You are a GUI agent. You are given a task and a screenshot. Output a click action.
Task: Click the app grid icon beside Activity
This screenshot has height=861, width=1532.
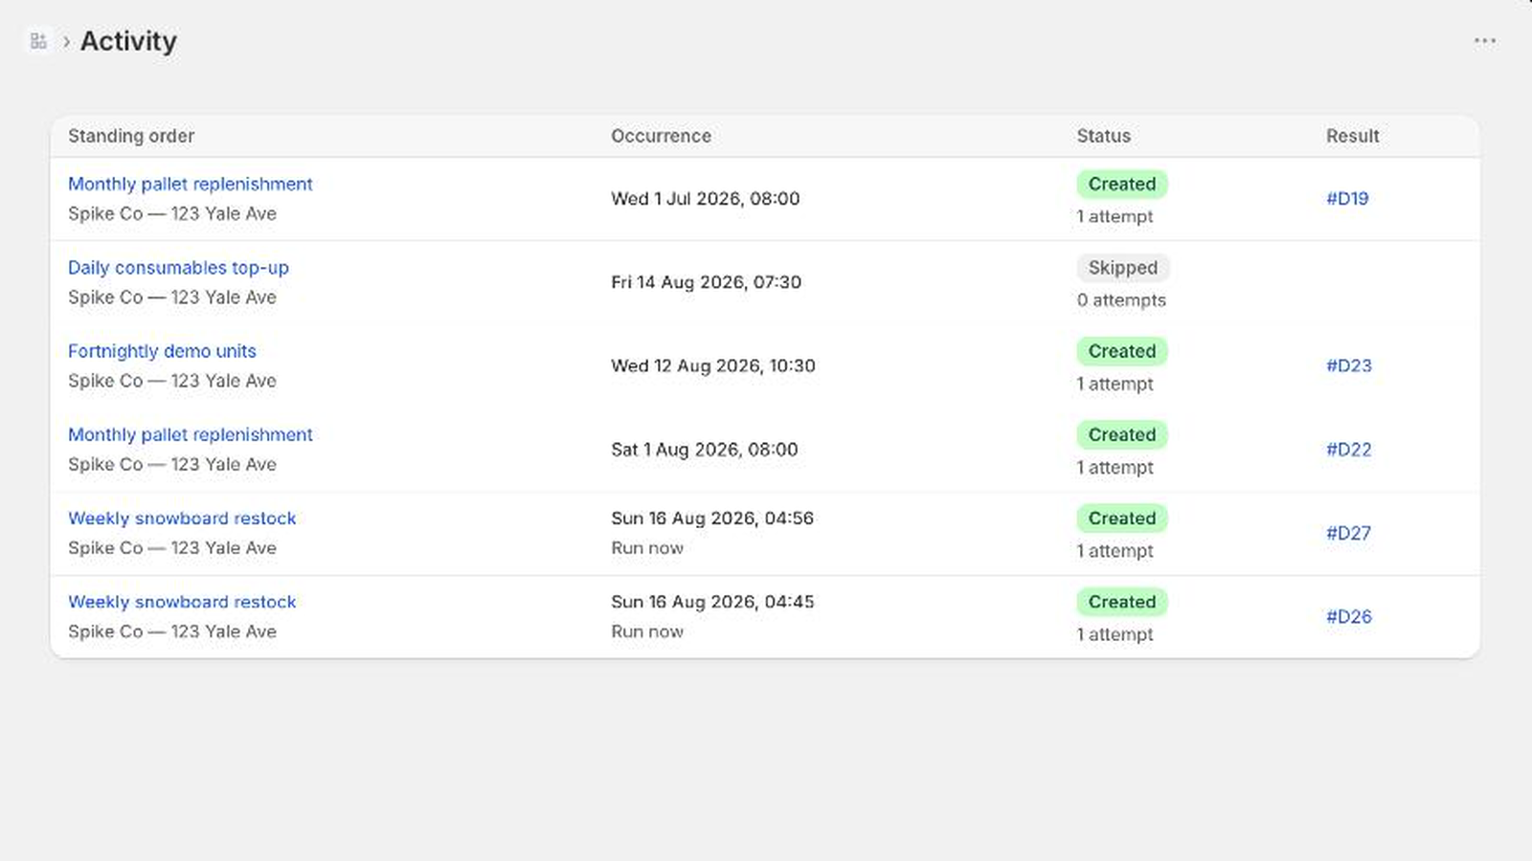point(38,41)
